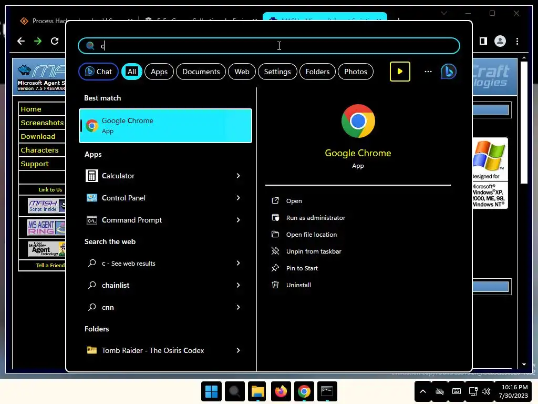Switch to the Apps filter tab
The image size is (538, 404).
pyautogui.click(x=159, y=72)
